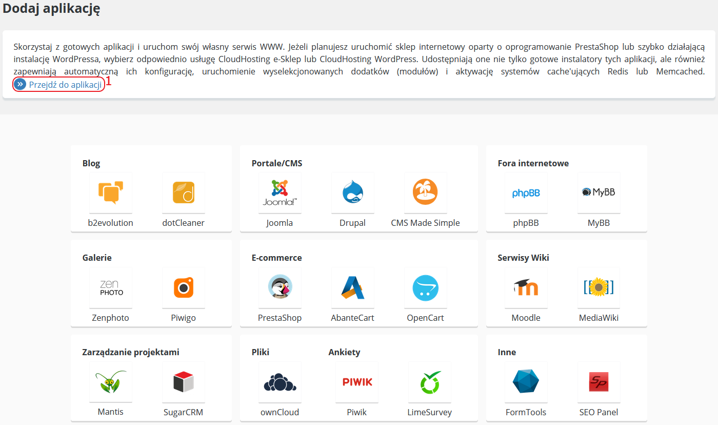Image resolution: width=718 pixels, height=425 pixels.
Task: Click the 'Pliki' category heading
Action: click(x=261, y=352)
